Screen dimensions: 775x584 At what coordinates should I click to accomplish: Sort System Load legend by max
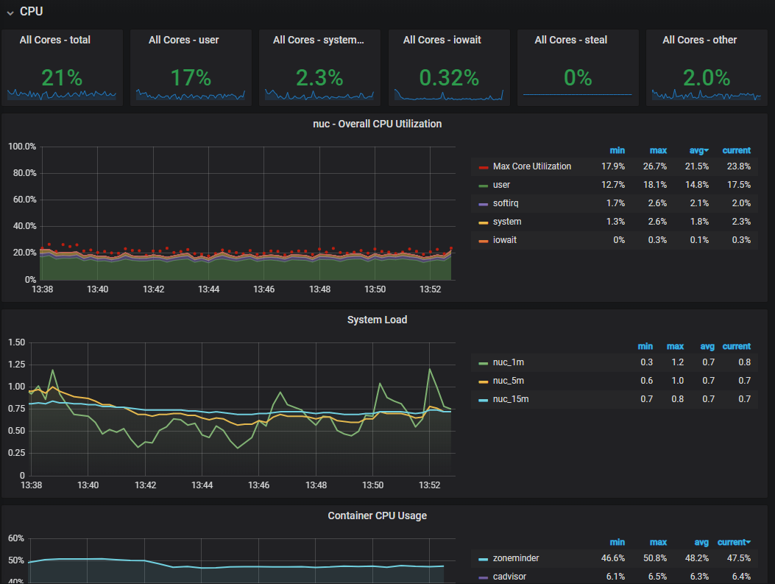tap(675, 346)
